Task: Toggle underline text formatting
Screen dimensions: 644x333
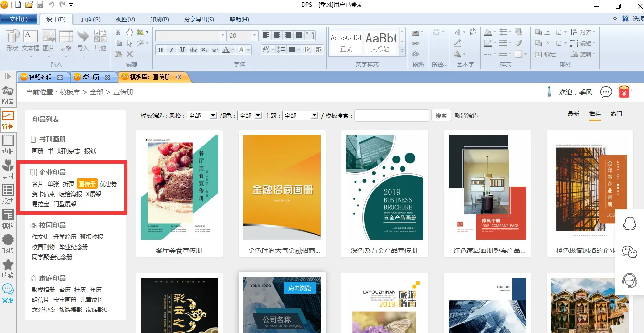Action: 182,50
